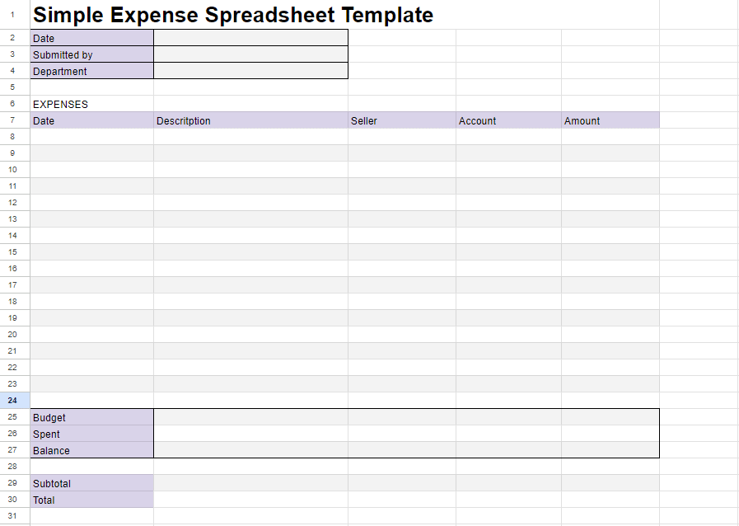Click the Amount cell in row 8
Image resolution: width=739 pixels, height=526 pixels.
[x=610, y=137]
